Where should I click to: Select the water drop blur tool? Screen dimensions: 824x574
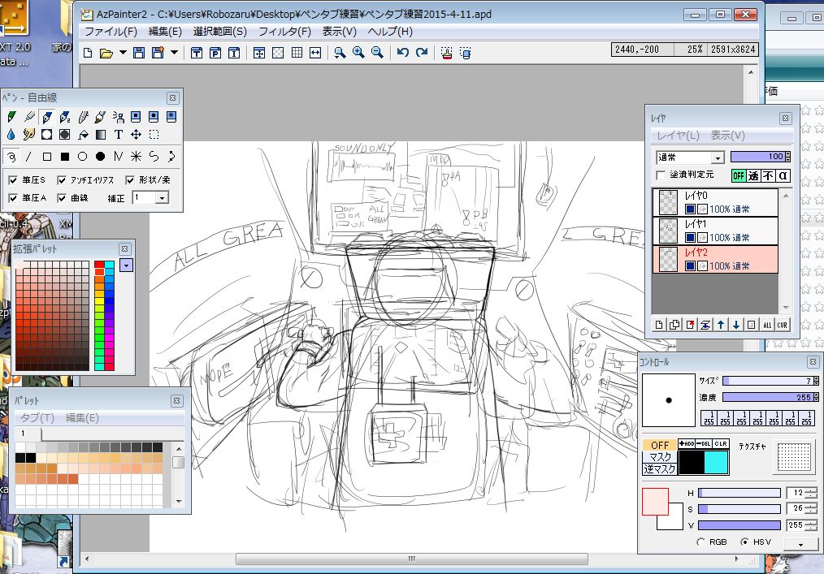[11, 135]
